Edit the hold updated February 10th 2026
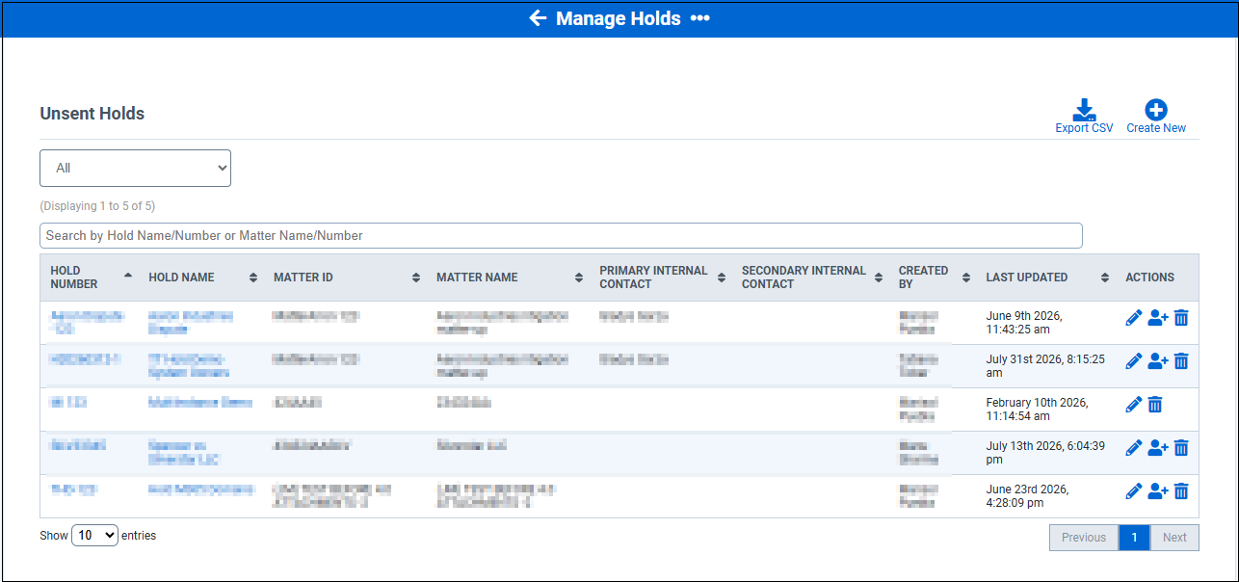1239x582 pixels. [1134, 405]
